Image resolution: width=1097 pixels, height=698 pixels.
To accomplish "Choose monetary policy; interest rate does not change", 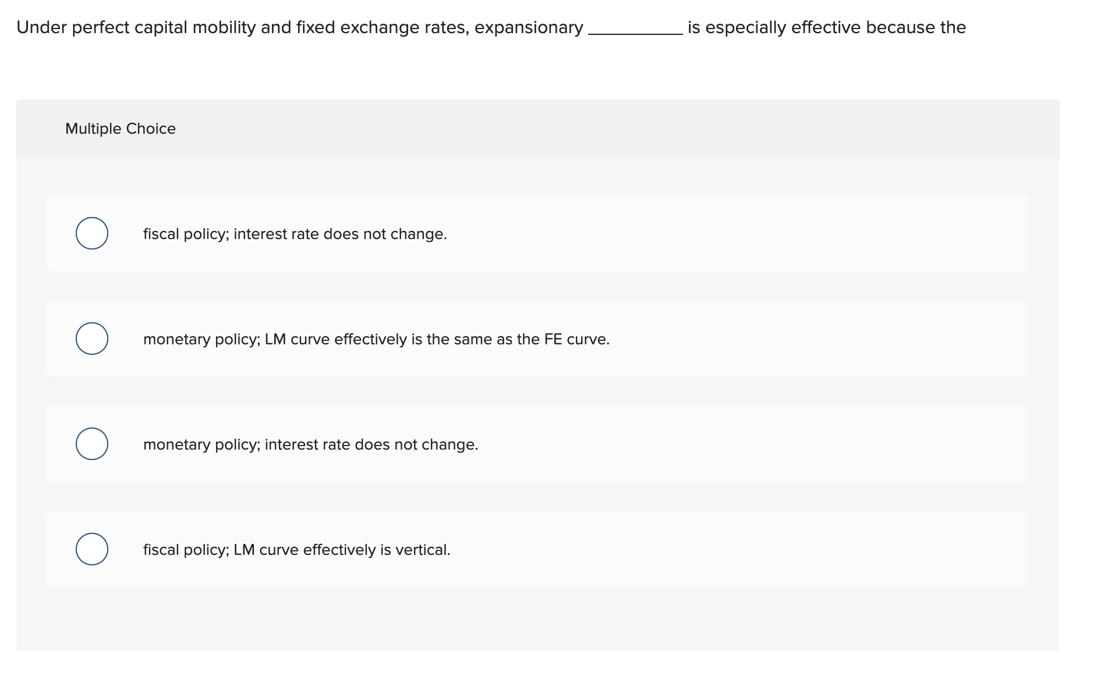I will [x=91, y=443].
